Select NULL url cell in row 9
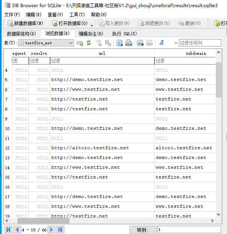 point(102,119)
